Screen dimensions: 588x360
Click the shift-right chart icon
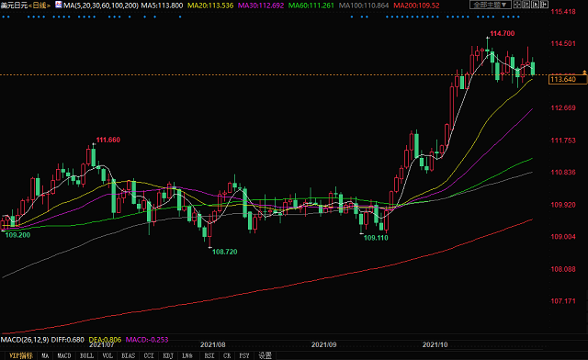(544, 5)
